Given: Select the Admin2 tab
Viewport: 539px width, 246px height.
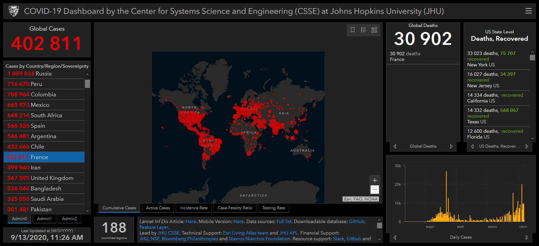Looking at the screenshot, I should pyautogui.click(x=69, y=219).
